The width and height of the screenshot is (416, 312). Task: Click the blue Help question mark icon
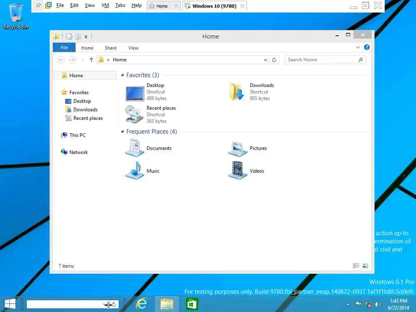367,47
